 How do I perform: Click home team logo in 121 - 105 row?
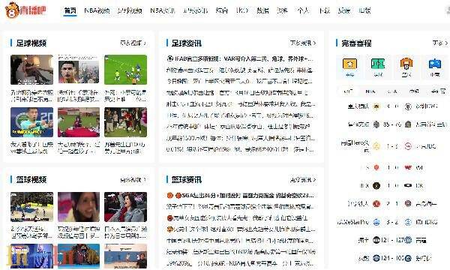tap(376, 258)
